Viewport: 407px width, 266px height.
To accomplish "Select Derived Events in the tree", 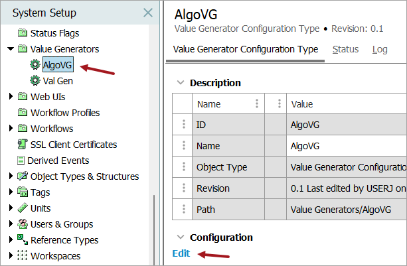I will (58, 161).
